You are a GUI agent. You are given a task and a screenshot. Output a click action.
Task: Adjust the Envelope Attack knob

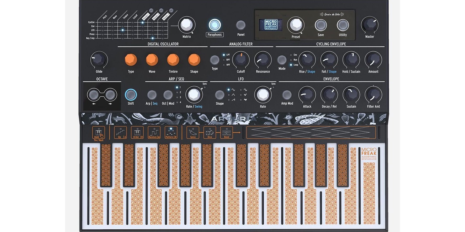307,95
